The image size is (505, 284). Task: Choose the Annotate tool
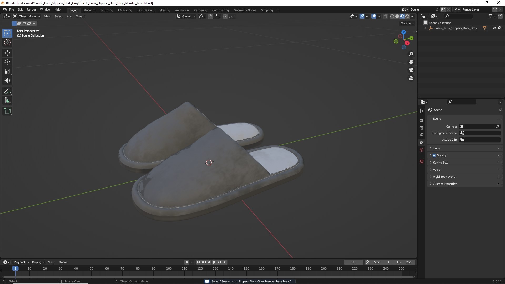[x=7, y=91]
